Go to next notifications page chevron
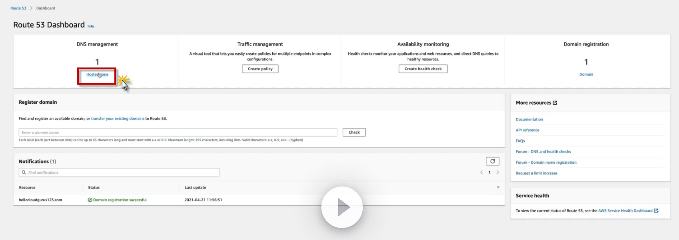This screenshot has height=240, width=679. [498, 173]
